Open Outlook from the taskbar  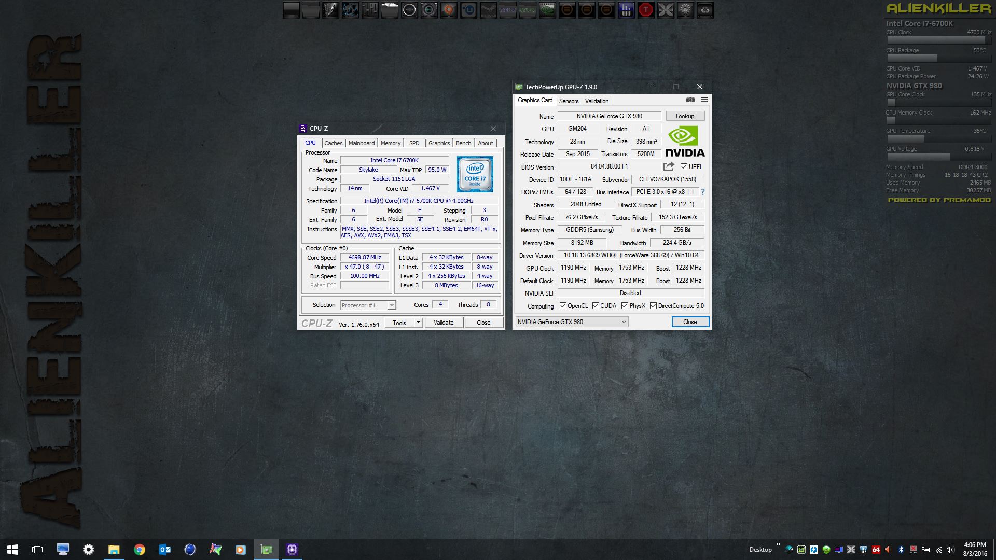pyautogui.click(x=165, y=550)
